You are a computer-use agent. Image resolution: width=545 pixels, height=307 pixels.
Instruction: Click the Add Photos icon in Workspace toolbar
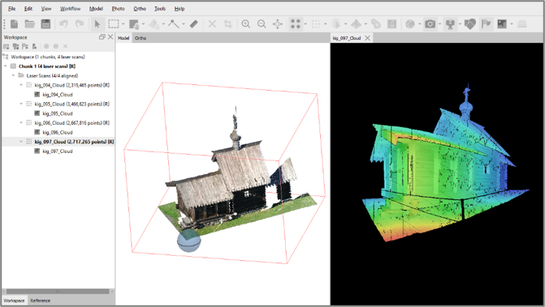click(x=15, y=46)
